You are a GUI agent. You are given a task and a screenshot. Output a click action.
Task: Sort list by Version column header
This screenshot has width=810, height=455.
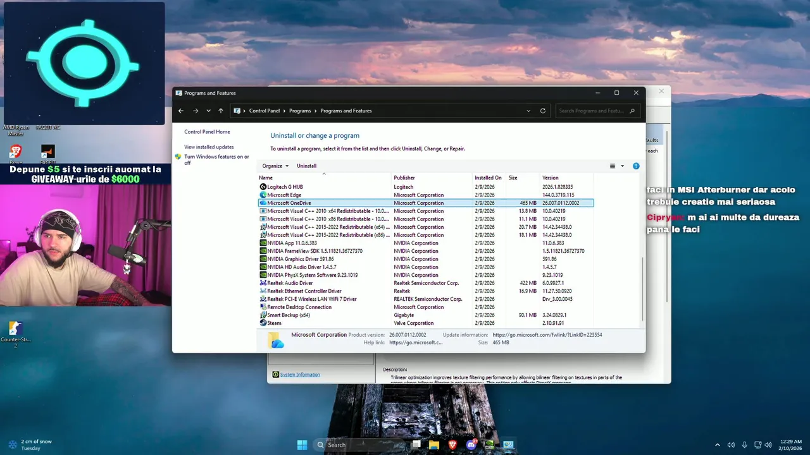[567, 178]
